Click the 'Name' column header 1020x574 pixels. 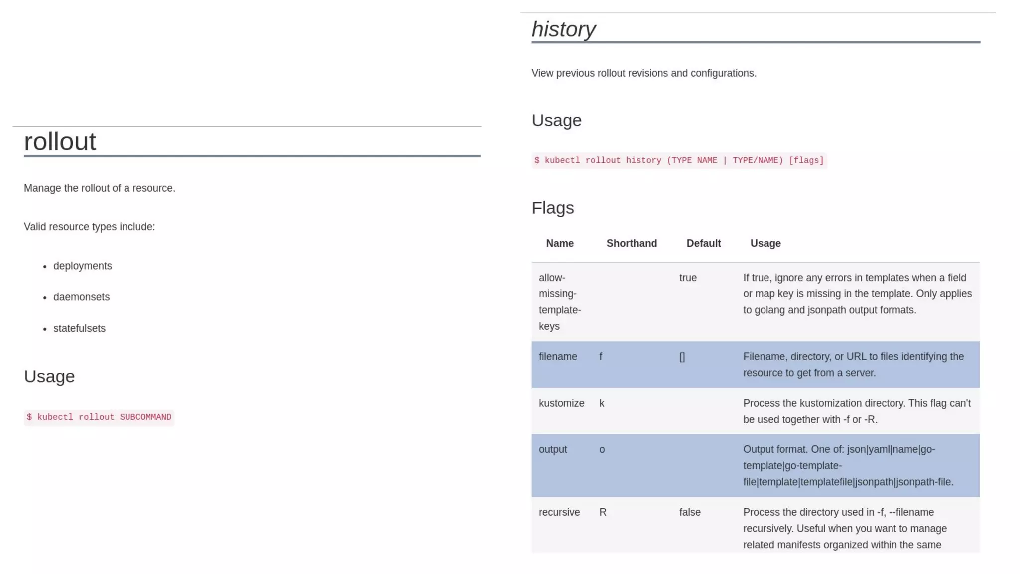pos(559,243)
